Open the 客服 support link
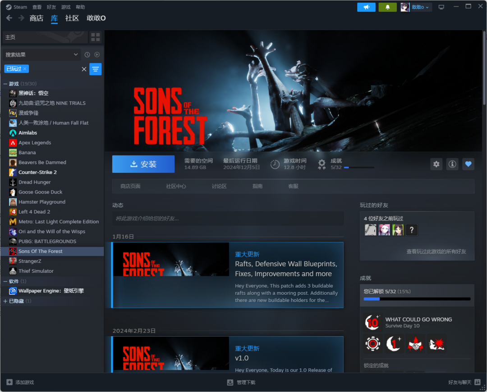This screenshot has height=392, width=487. point(293,186)
